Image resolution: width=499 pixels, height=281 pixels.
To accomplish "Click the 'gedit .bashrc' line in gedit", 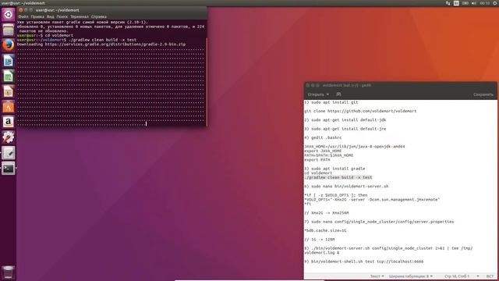I will coord(323,137).
